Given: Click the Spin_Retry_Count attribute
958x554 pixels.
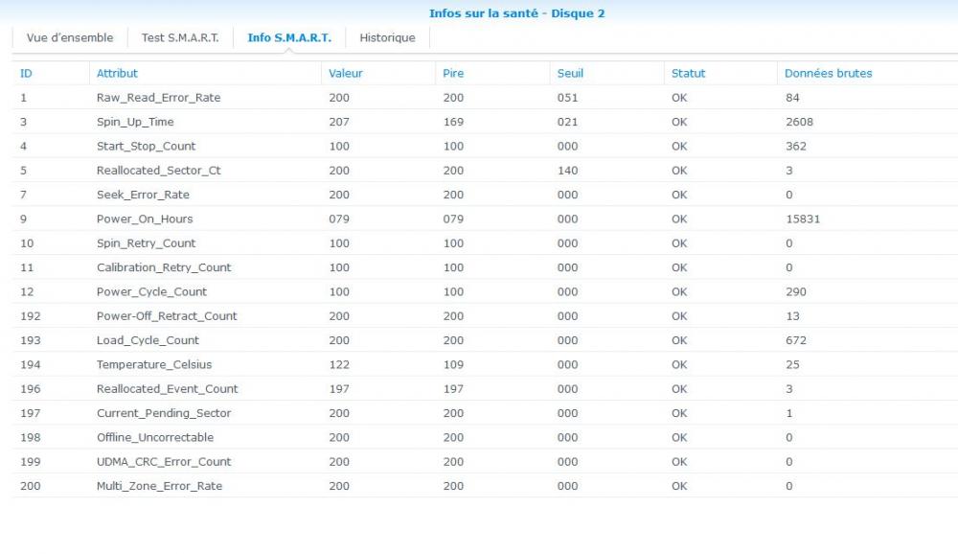Looking at the screenshot, I should (146, 243).
